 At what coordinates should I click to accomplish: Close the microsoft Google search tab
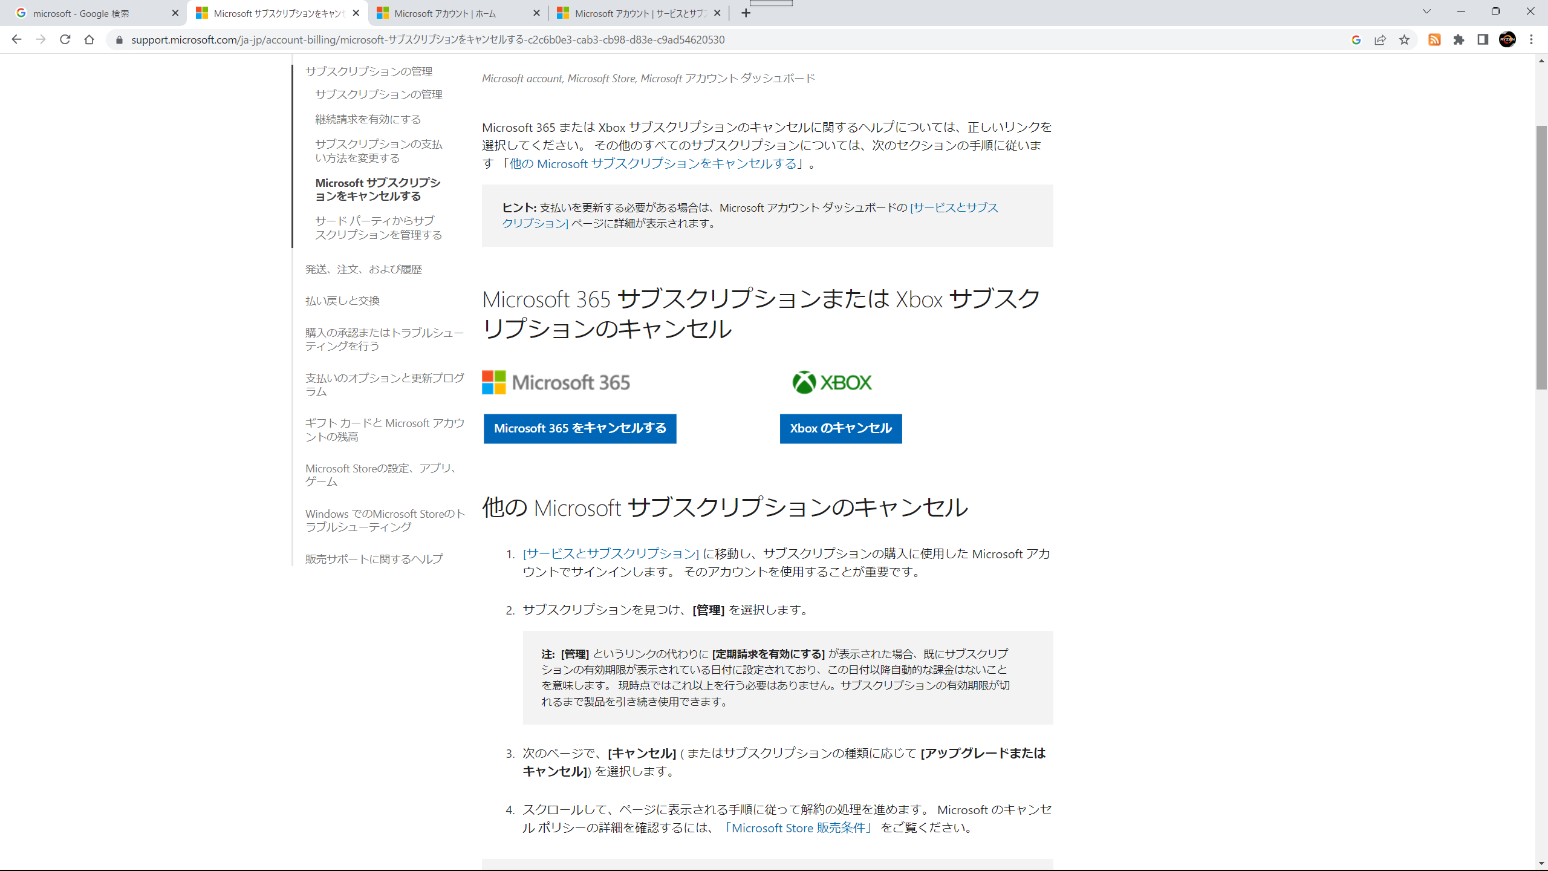click(x=175, y=13)
